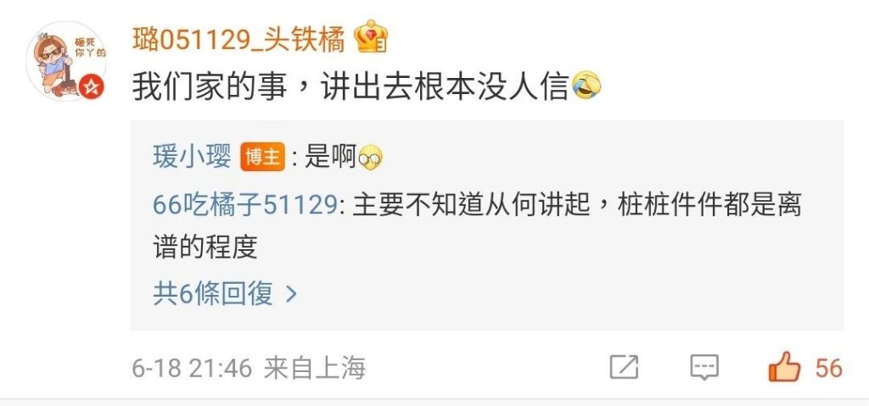Screen dimensions: 869x406
Task: Open the commenter's avatar profile picture
Action: pyautogui.click(x=66, y=61)
